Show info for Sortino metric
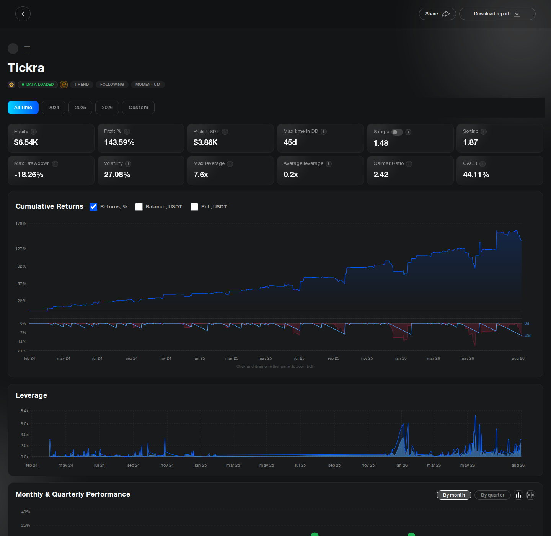This screenshot has width=551, height=536. [484, 132]
